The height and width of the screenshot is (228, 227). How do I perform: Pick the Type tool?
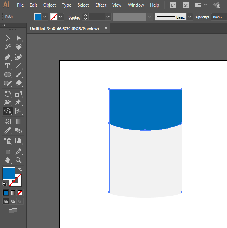(x=7, y=66)
